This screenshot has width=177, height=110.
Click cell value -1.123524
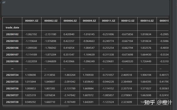pyautogui.click(x=108, y=102)
